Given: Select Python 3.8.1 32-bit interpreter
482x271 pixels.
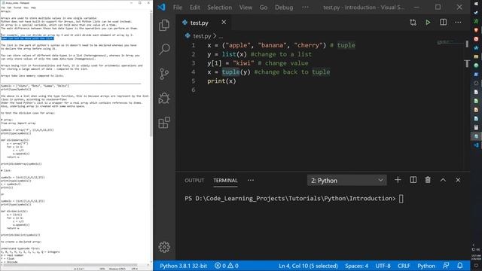Looking at the screenshot, I should 183,266.
